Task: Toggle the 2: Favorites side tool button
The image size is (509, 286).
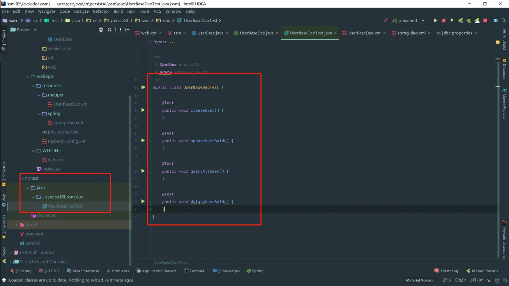Action: point(4,227)
